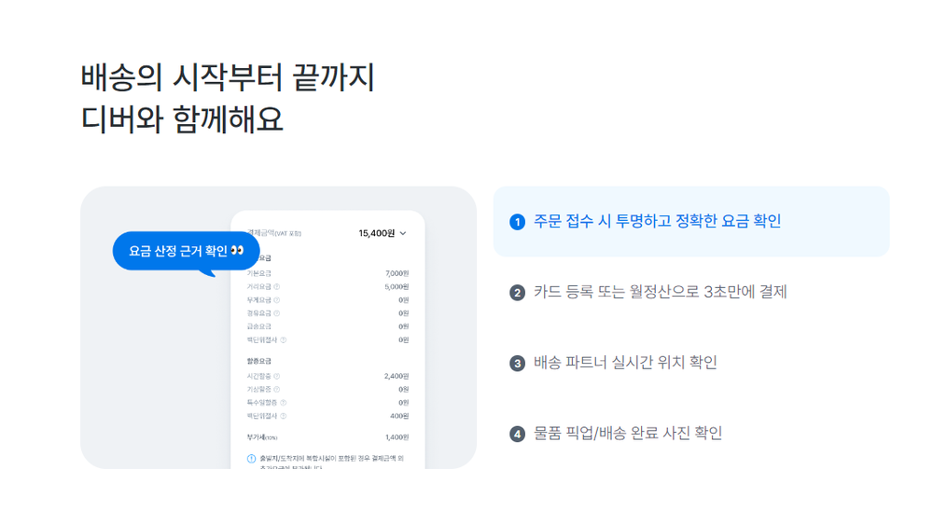
Task: Open the 배송 파트너 실시간 위치 확인 step
Action: point(625,363)
